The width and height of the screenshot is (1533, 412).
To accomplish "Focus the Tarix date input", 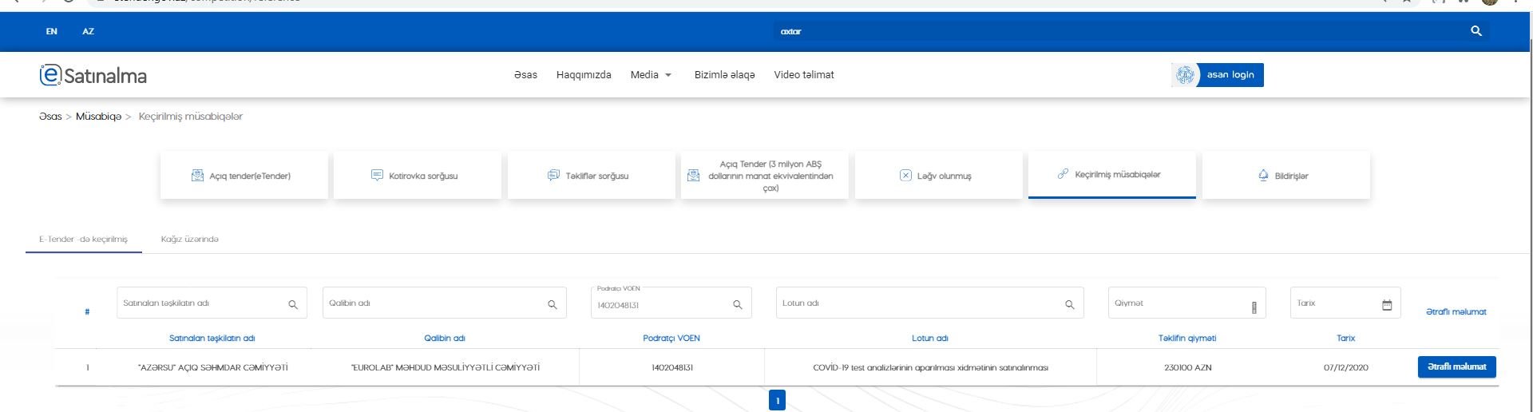I will point(1345,303).
